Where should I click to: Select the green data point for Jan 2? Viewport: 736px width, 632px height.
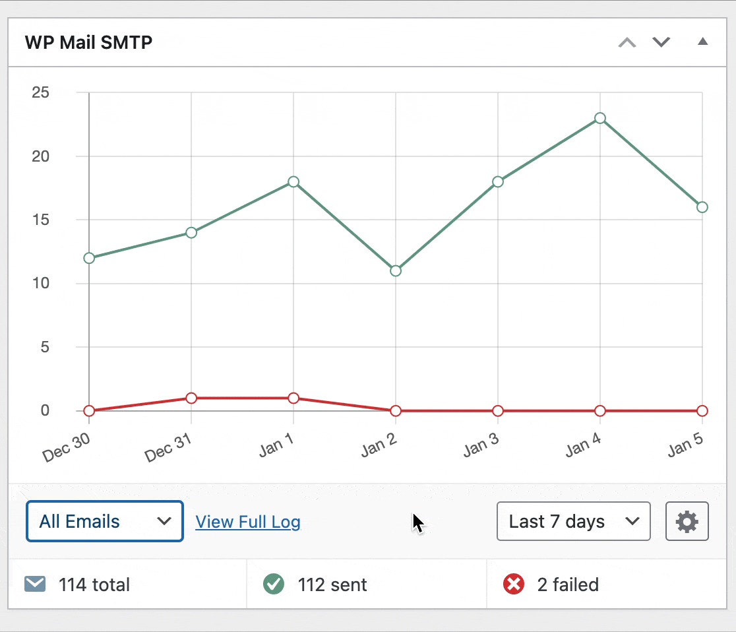pos(396,271)
